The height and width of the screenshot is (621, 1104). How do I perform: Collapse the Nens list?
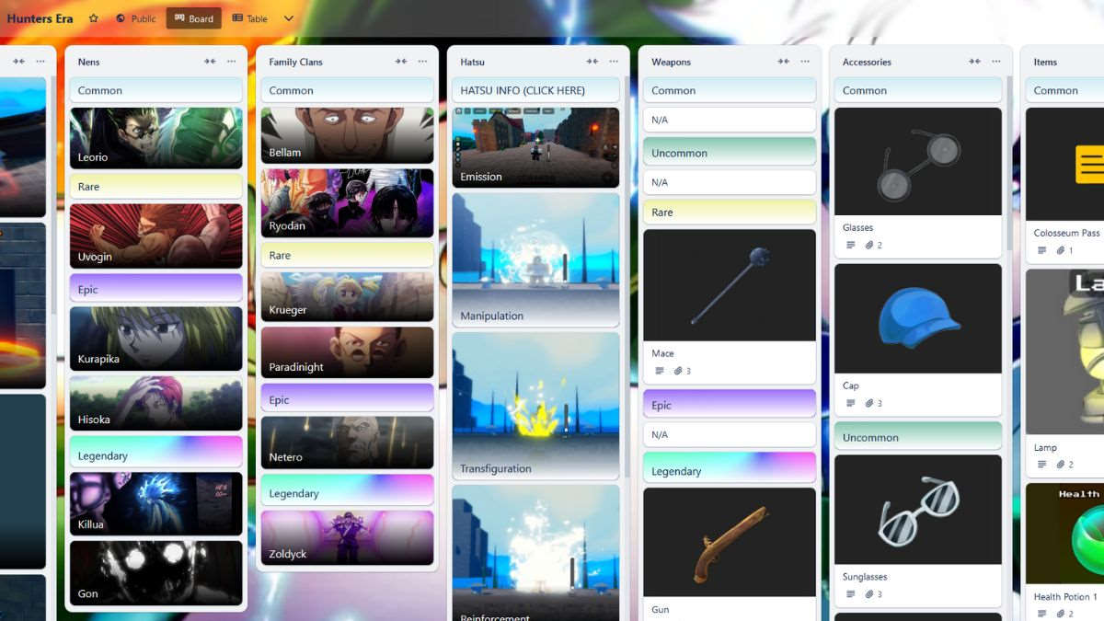[210, 62]
